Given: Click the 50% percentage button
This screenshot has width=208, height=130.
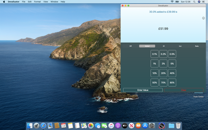Looking at the screenshot, I should [155, 83].
